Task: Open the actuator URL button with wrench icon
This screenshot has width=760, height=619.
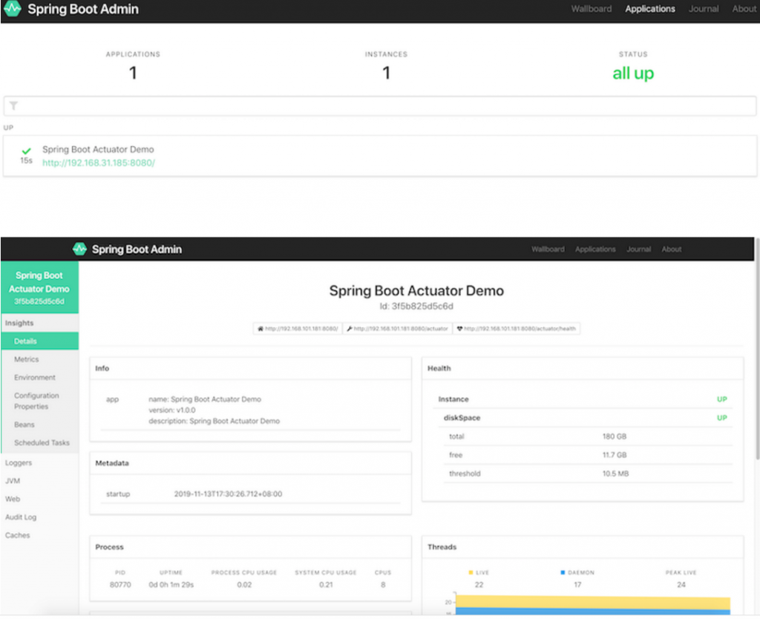Action: tap(397, 328)
